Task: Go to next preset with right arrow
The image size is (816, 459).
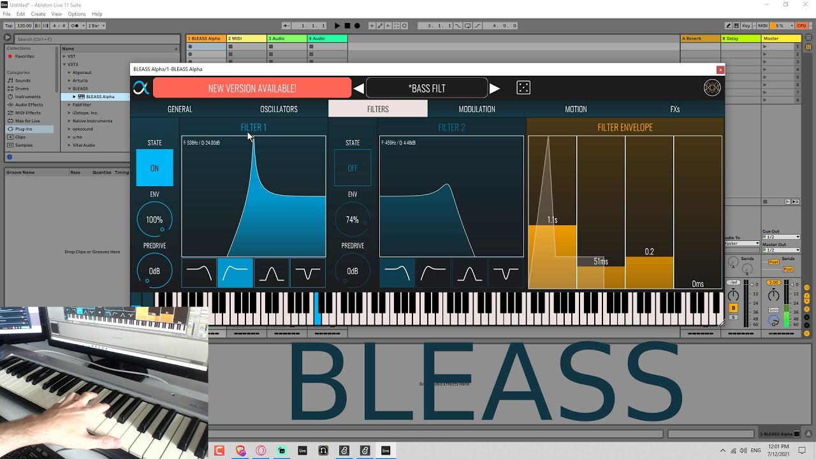Action: pyautogui.click(x=495, y=88)
